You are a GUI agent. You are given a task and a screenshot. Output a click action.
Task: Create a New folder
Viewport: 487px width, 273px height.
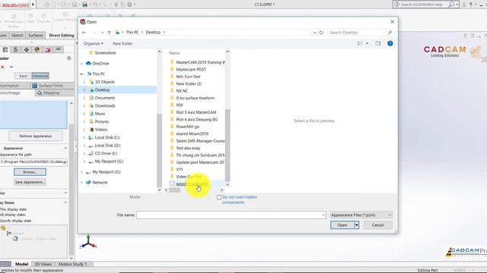[123, 43]
